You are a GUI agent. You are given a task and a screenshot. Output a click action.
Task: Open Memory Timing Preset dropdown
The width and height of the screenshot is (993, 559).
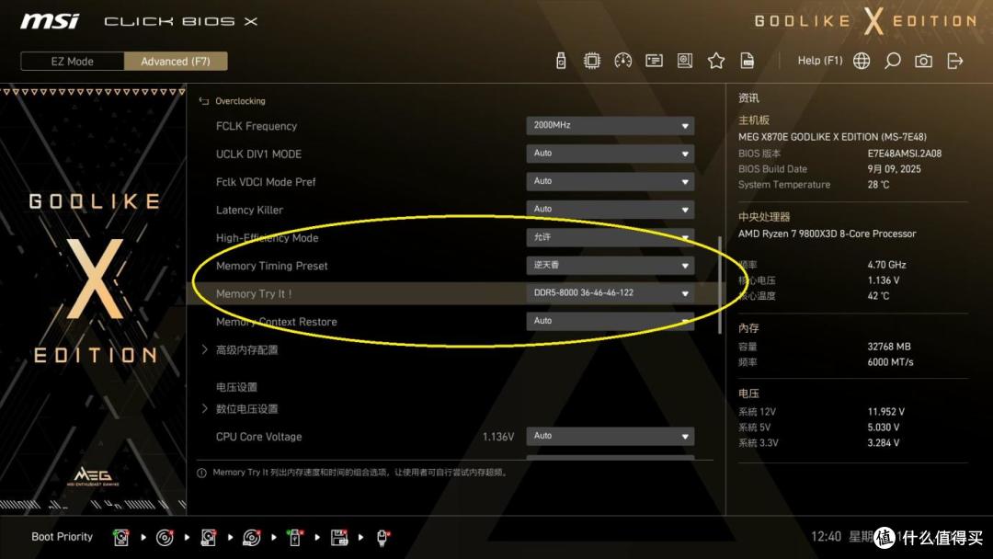pos(610,266)
